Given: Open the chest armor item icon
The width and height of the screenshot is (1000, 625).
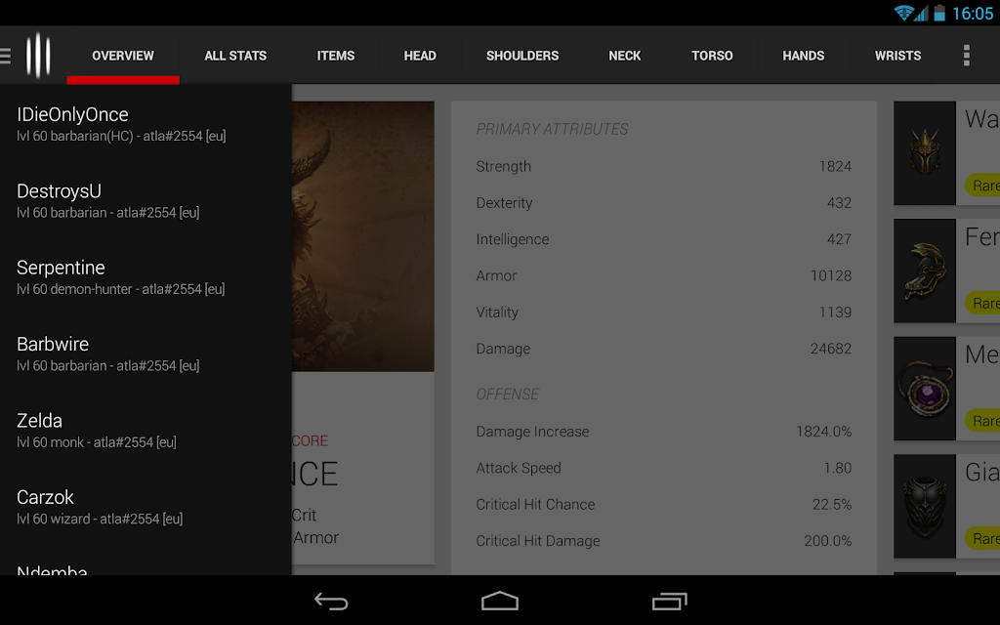Looking at the screenshot, I should pos(924,506).
